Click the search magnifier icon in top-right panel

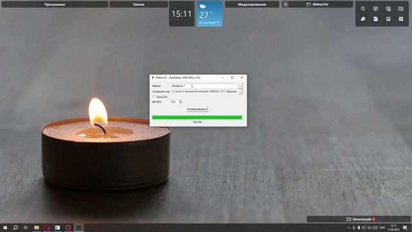363,8
